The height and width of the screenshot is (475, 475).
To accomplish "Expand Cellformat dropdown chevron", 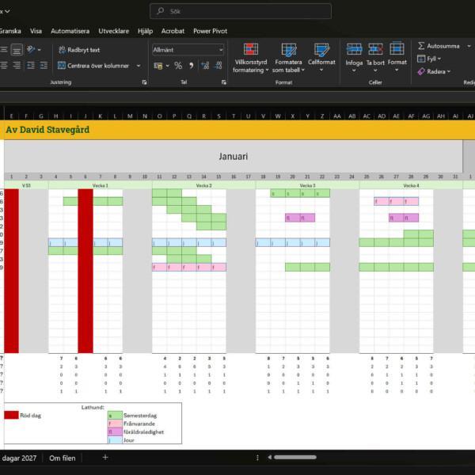I will coord(321,70).
